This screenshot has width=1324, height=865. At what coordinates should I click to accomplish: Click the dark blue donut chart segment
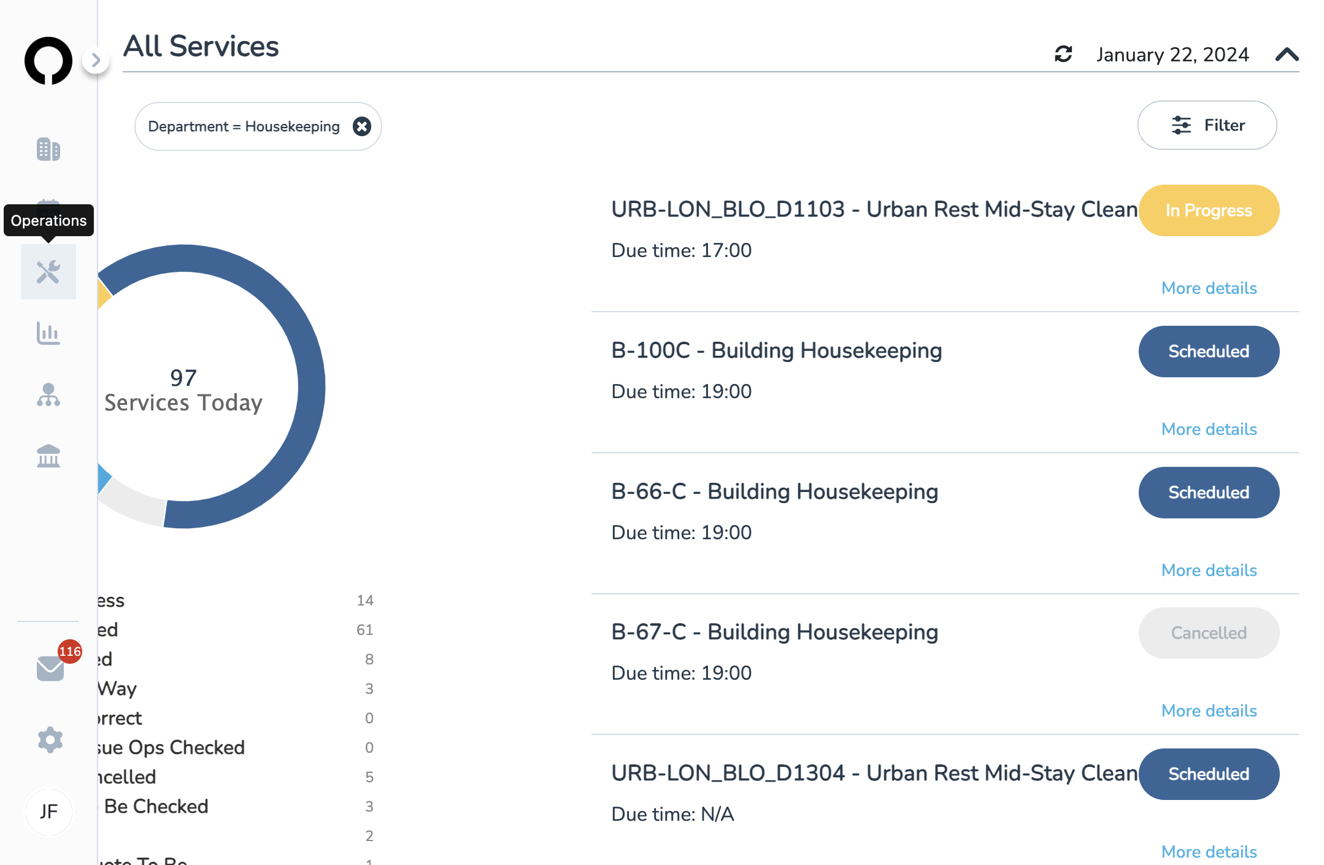point(311,386)
